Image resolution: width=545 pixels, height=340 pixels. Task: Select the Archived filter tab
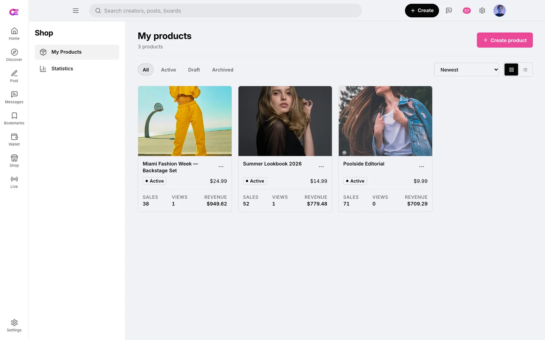tap(223, 70)
